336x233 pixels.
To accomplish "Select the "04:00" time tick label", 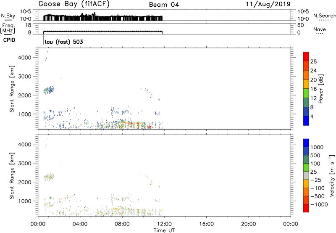I will pos(80,224).
